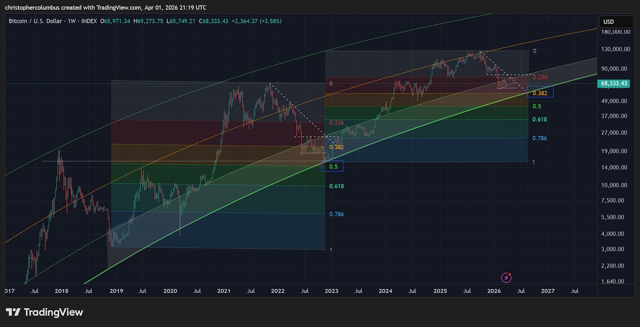Click the low value L65,749.21
The image size is (640, 327).
pos(181,21)
